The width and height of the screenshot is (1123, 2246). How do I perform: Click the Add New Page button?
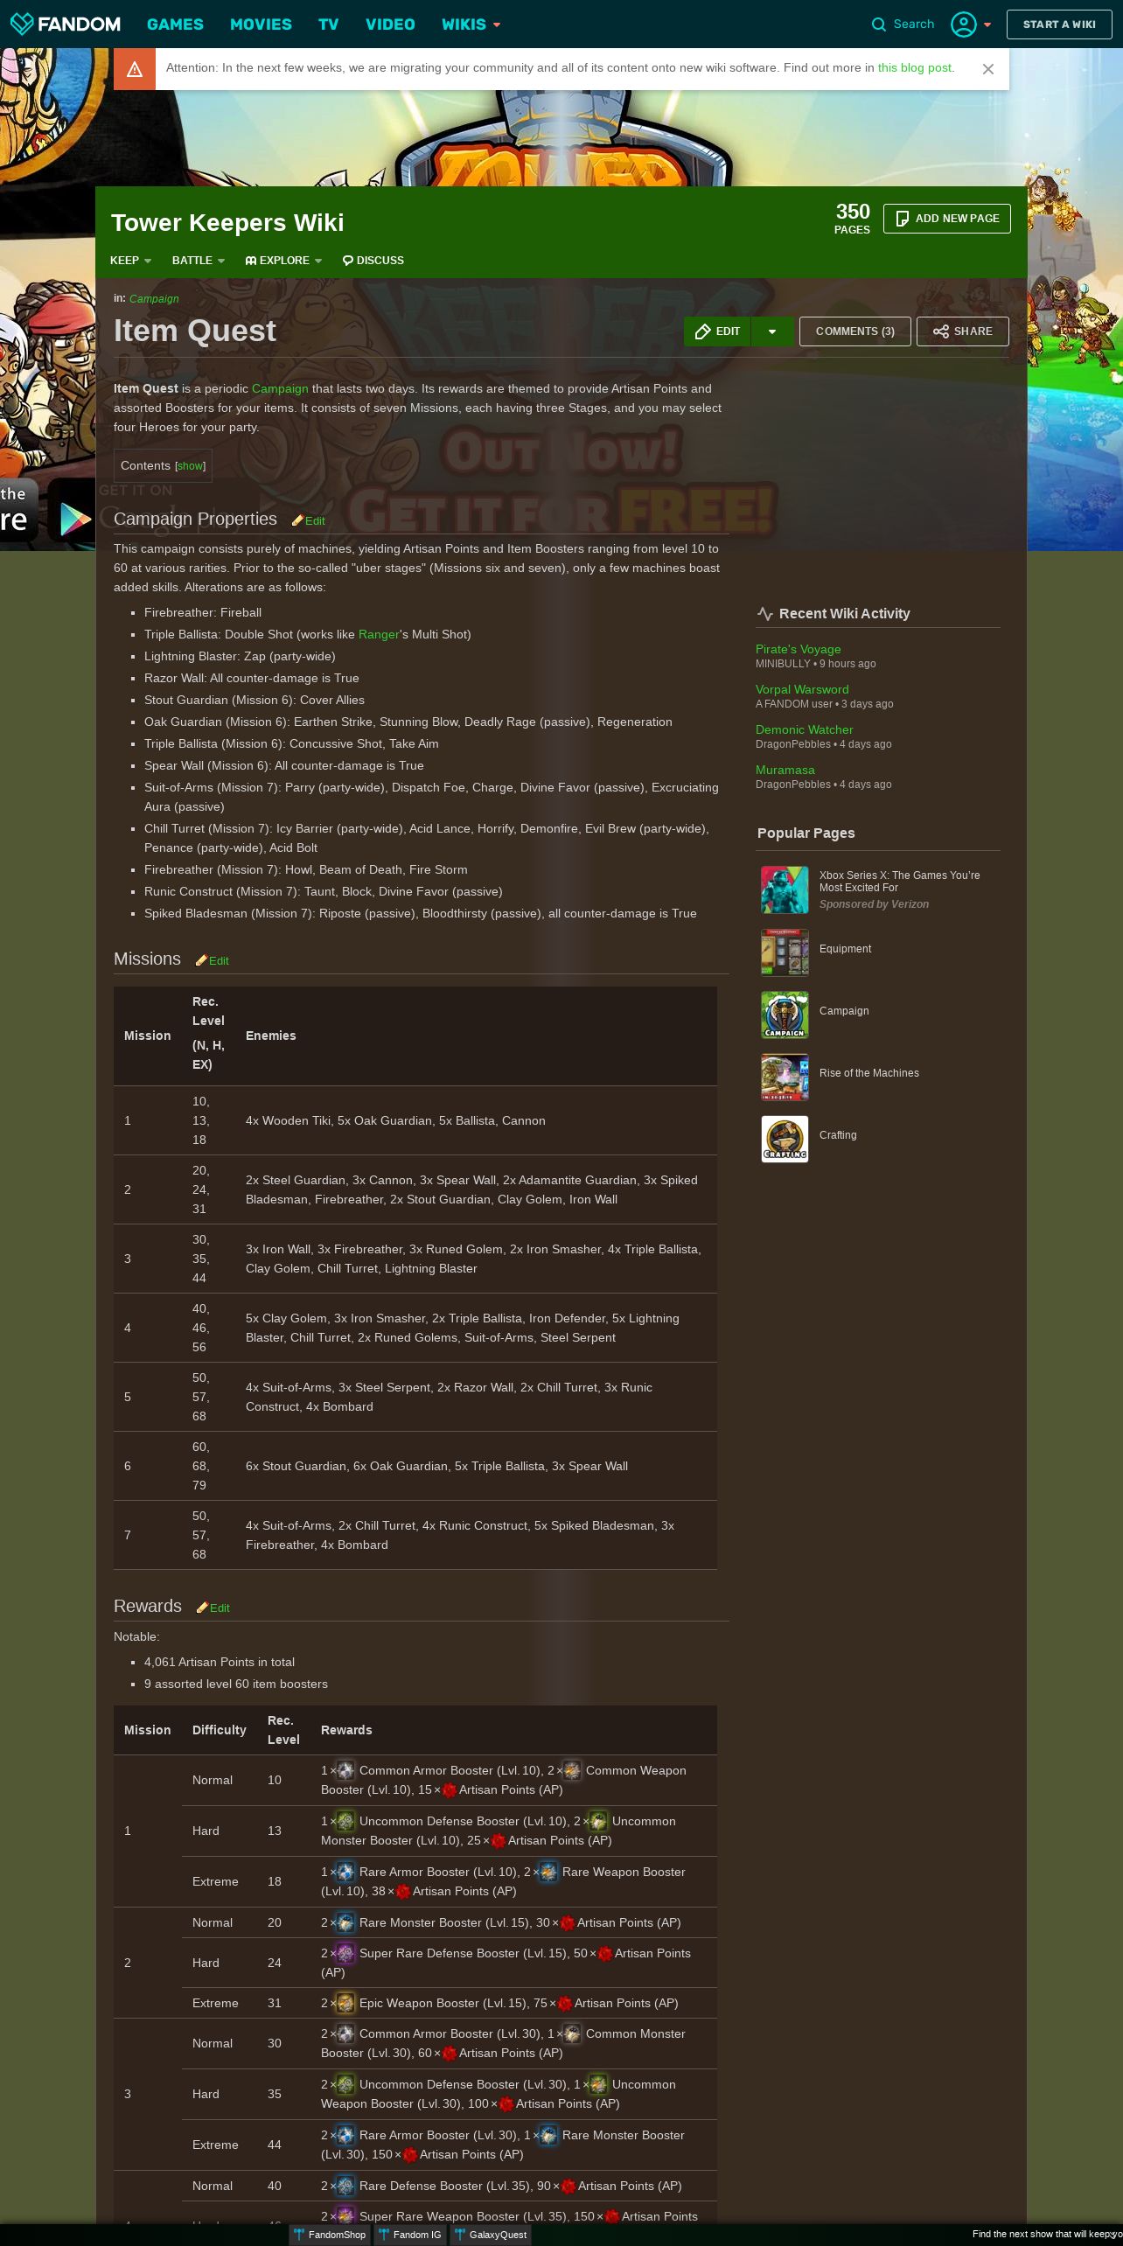click(947, 219)
